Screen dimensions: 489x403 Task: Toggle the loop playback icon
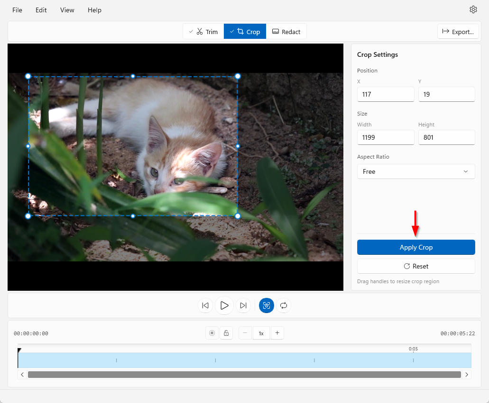click(284, 305)
